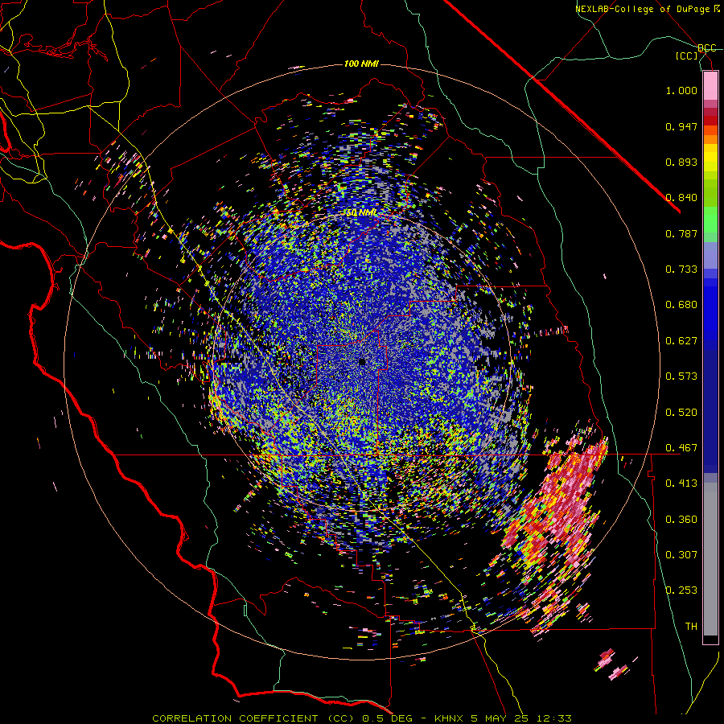Select the 0.307 scale value
The image size is (724, 724).
click(x=681, y=555)
